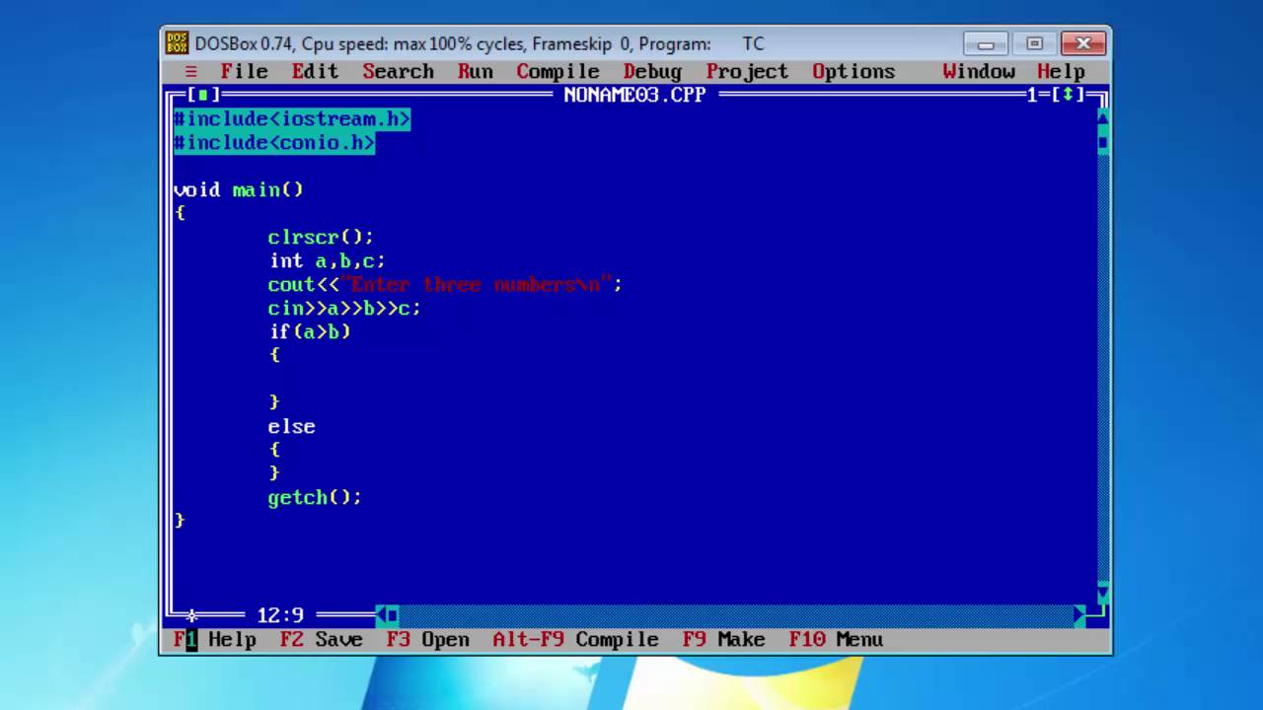Open the Debug menu
Screen dimensions: 1263x710
[652, 71]
